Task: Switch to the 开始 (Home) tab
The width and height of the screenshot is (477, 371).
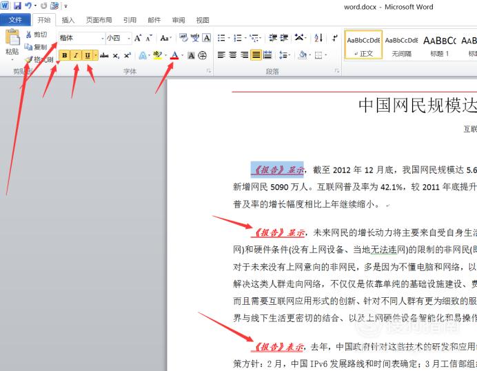Action: [44, 20]
